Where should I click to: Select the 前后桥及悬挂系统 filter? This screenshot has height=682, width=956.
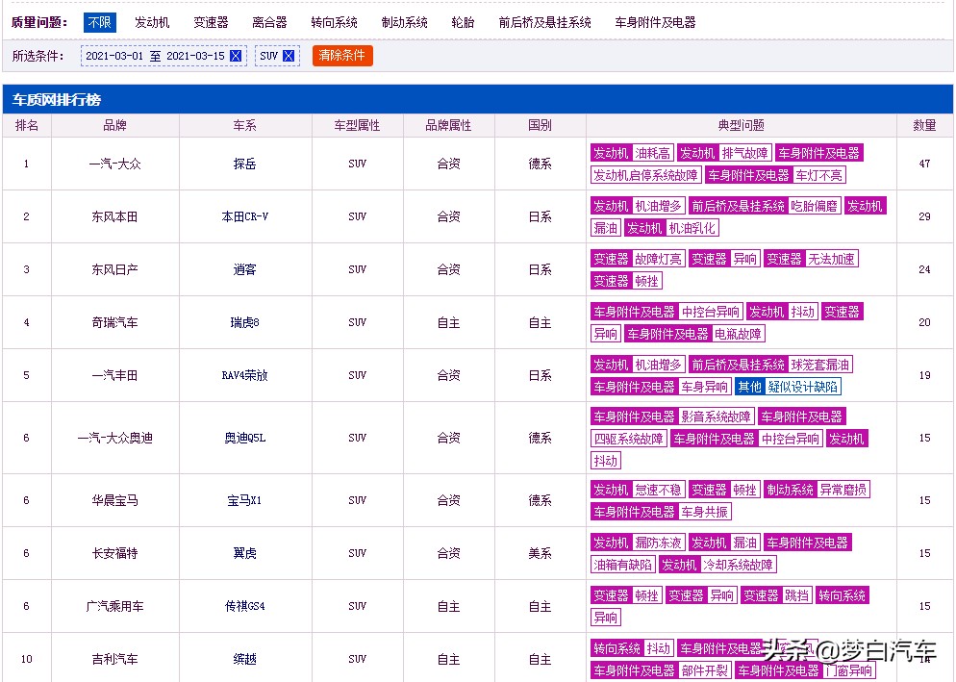[544, 22]
